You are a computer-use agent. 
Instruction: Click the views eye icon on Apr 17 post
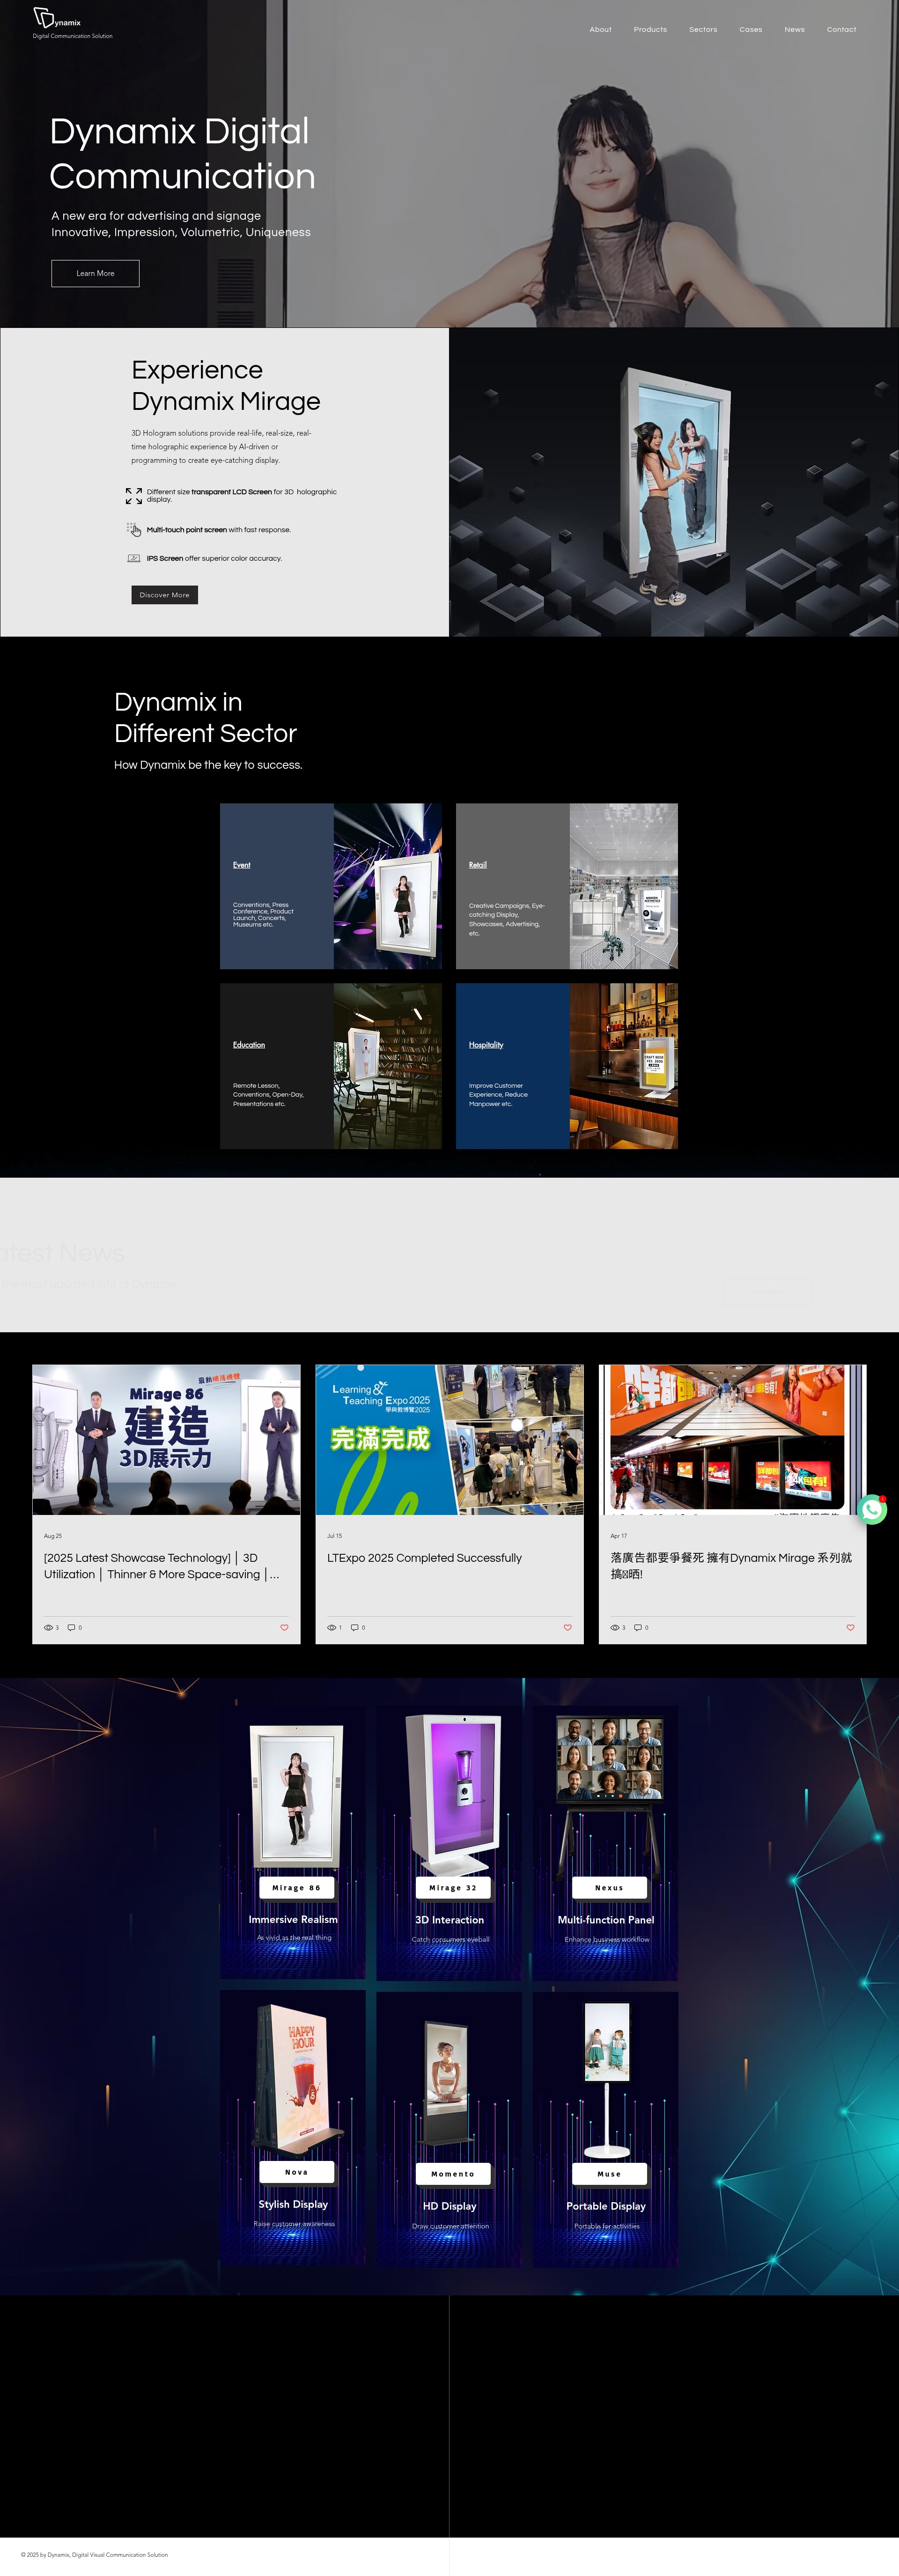click(x=615, y=1627)
